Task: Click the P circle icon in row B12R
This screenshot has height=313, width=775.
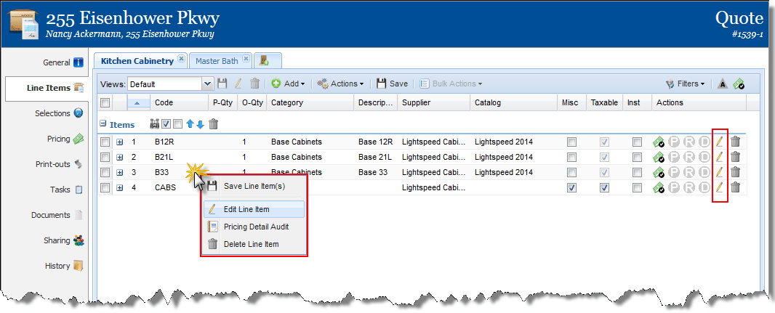Action: coord(674,142)
